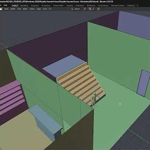Open the viewport View menu

(x=6, y=9)
